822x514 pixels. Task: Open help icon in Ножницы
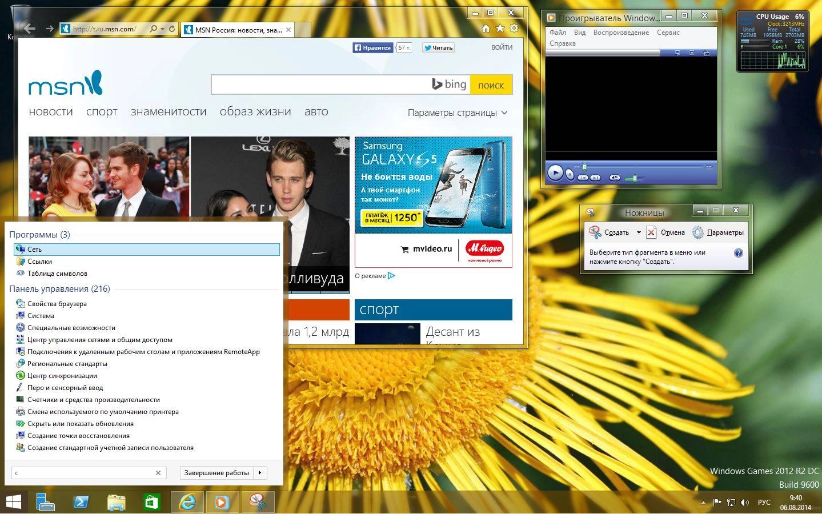[738, 253]
